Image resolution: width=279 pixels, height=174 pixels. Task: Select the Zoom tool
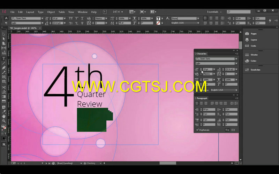4,121
